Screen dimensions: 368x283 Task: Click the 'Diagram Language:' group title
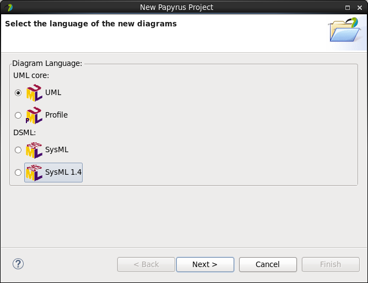pos(47,63)
